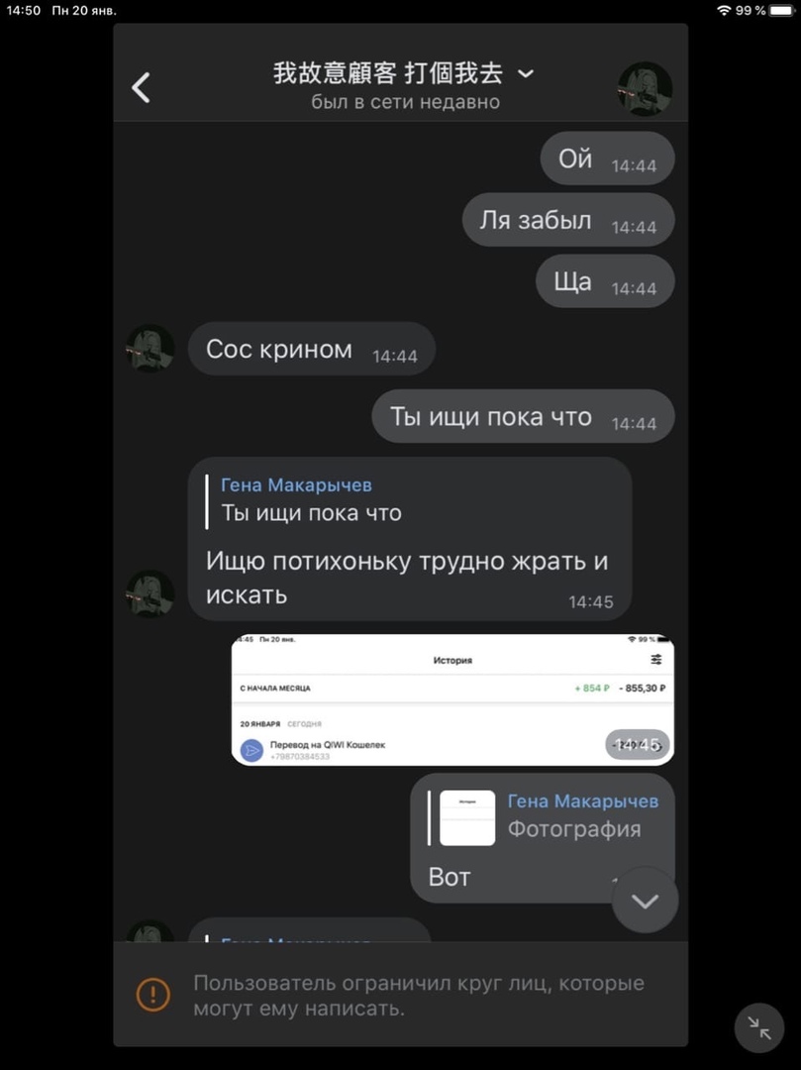This screenshot has height=1070, width=801.
Task: Open the contact's avatar in header
Action: 645,89
